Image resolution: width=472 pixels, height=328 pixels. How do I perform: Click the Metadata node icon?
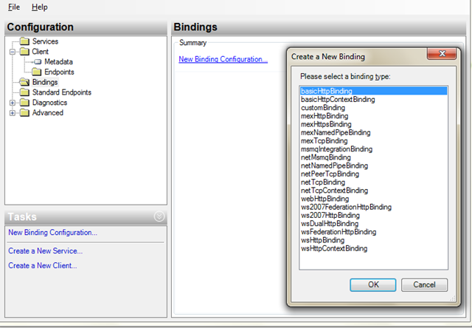pyautogui.click(x=38, y=62)
